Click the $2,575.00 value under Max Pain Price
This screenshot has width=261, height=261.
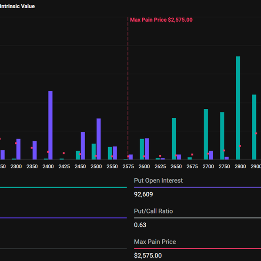[147, 255]
